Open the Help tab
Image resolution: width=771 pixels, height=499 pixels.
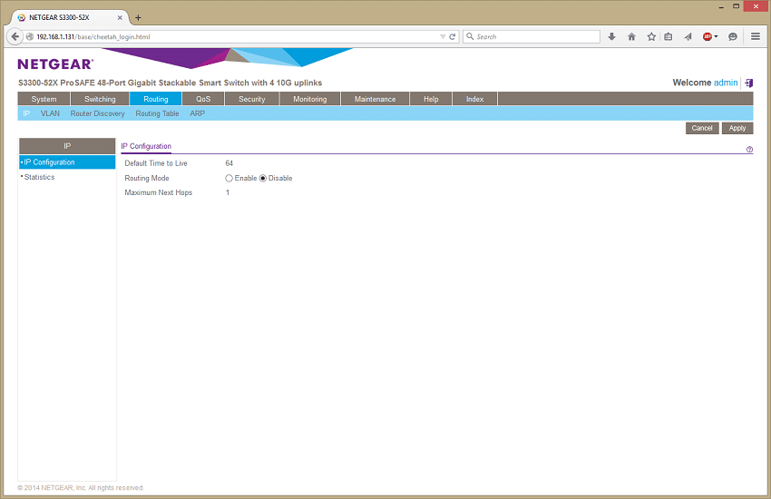coord(431,99)
